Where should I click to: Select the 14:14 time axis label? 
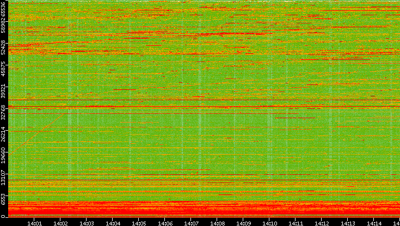[x=374, y=223]
